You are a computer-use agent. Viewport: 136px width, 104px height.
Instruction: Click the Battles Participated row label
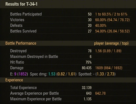tap(26, 14)
